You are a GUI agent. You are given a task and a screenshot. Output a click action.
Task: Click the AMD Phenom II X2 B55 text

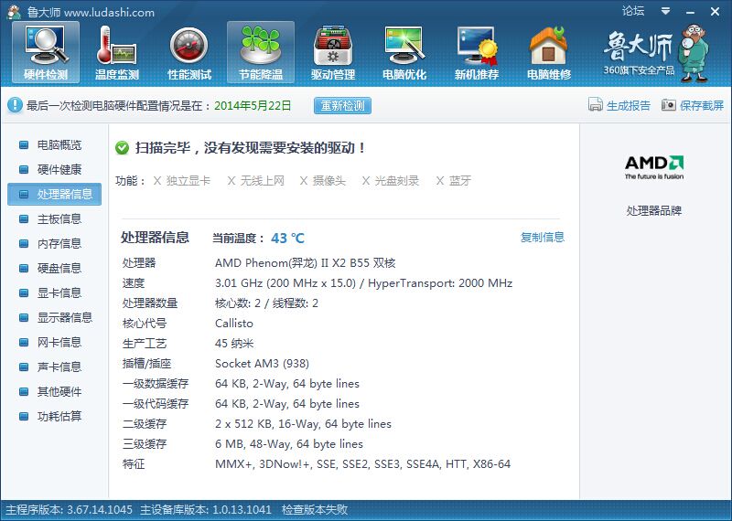[306, 263]
